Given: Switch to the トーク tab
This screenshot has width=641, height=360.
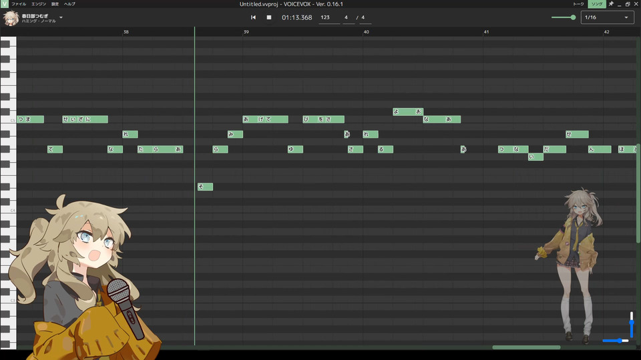Looking at the screenshot, I should (x=578, y=4).
